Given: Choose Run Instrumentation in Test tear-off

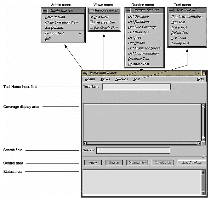Looking at the screenshot, I should 187,16.
